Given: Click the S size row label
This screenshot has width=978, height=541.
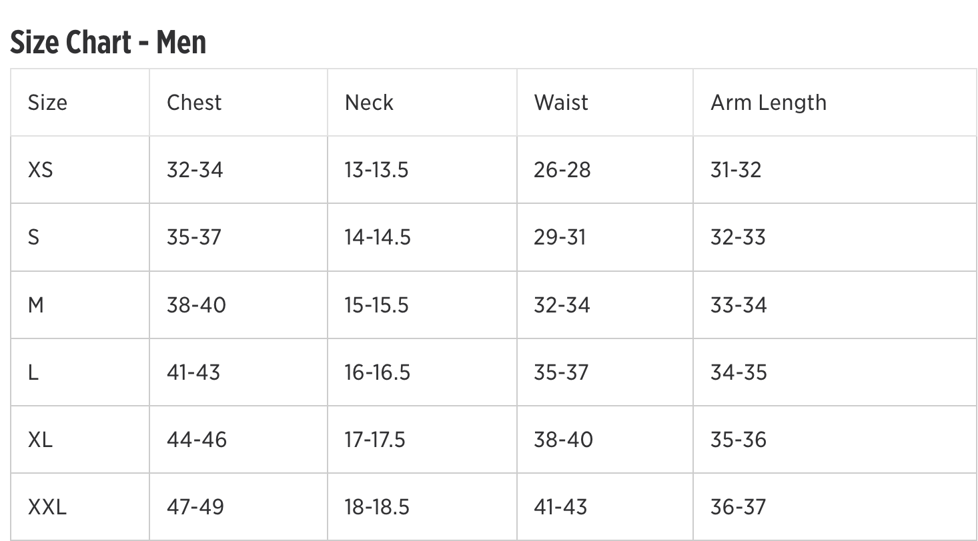Looking at the screenshot, I should [33, 237].
